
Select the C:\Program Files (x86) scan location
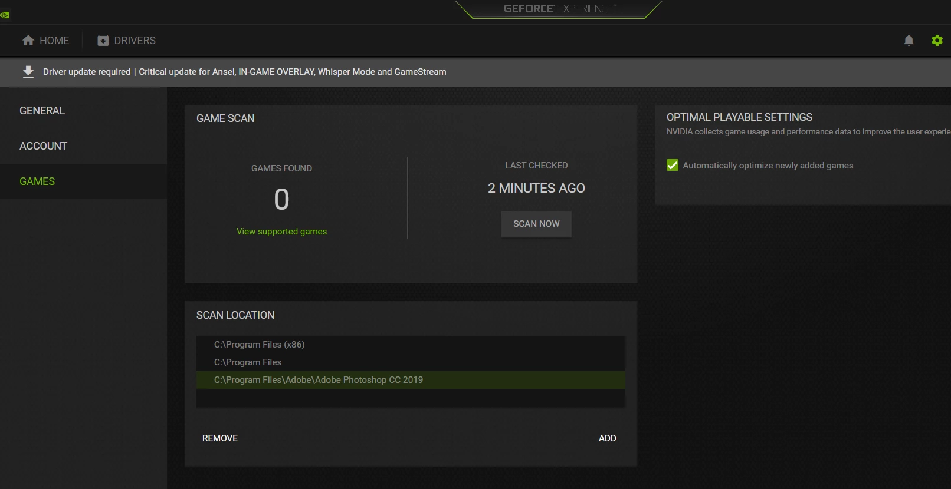tap(411, 345)
